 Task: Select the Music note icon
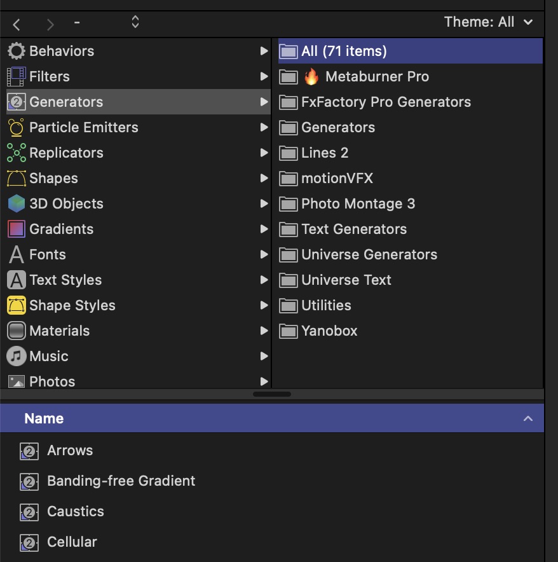(17, 356)
